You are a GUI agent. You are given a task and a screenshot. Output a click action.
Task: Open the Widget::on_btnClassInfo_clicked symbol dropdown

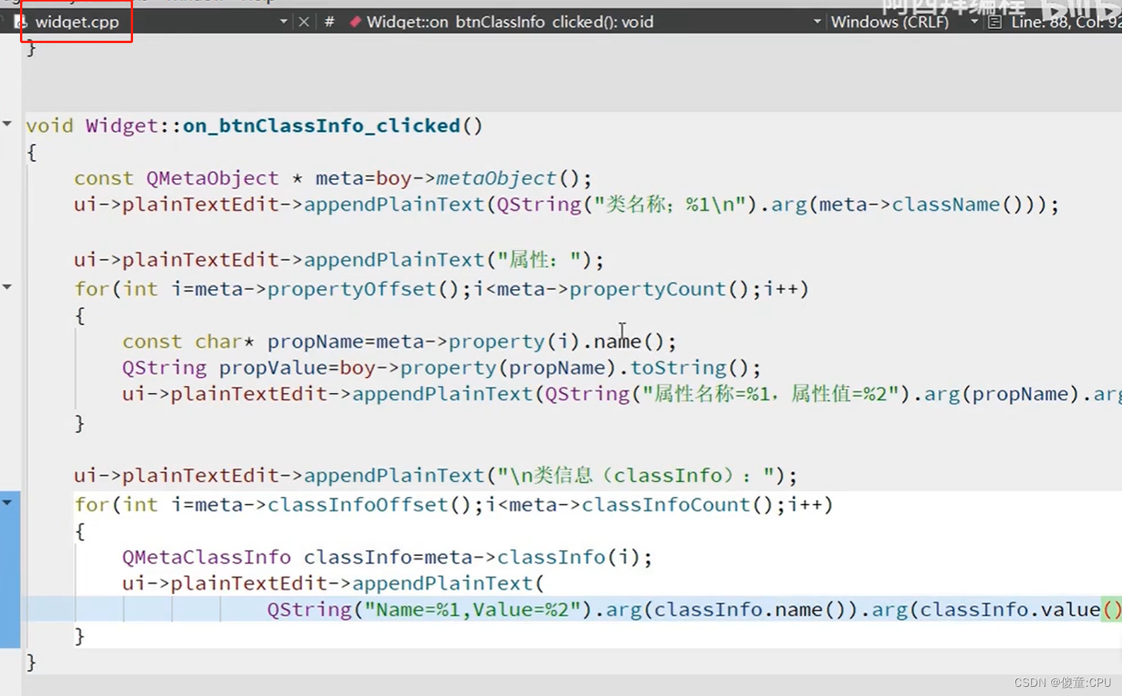coord(510,22)
